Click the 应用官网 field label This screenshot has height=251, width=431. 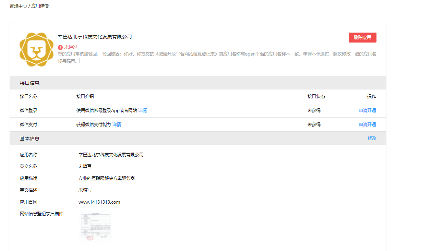[28, 202]
